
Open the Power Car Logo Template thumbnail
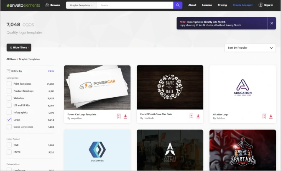[97, 88]
